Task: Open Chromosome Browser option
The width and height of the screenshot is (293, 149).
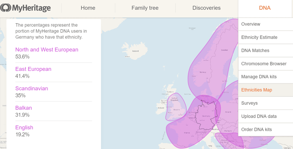Action: 265,64
